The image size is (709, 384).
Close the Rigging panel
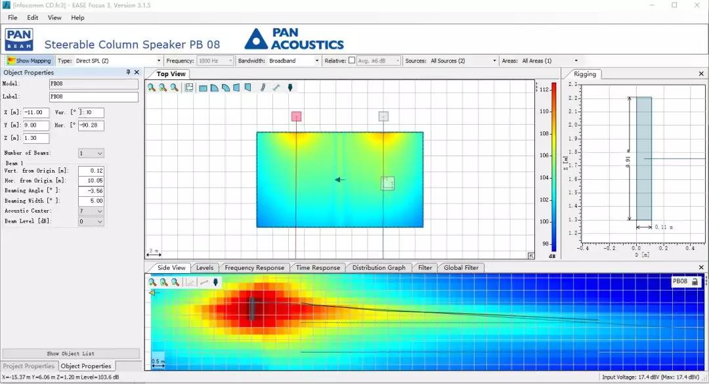[701, 74]
